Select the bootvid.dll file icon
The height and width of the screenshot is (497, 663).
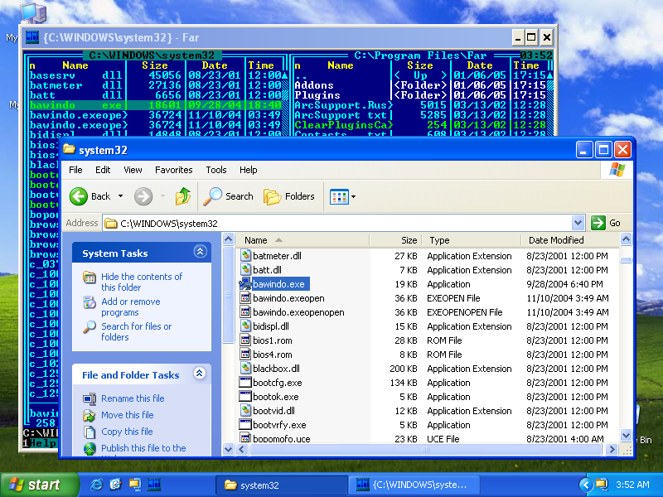[245, 411]
